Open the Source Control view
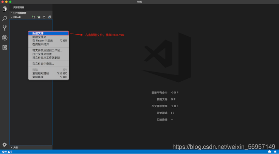 (5, 28)
